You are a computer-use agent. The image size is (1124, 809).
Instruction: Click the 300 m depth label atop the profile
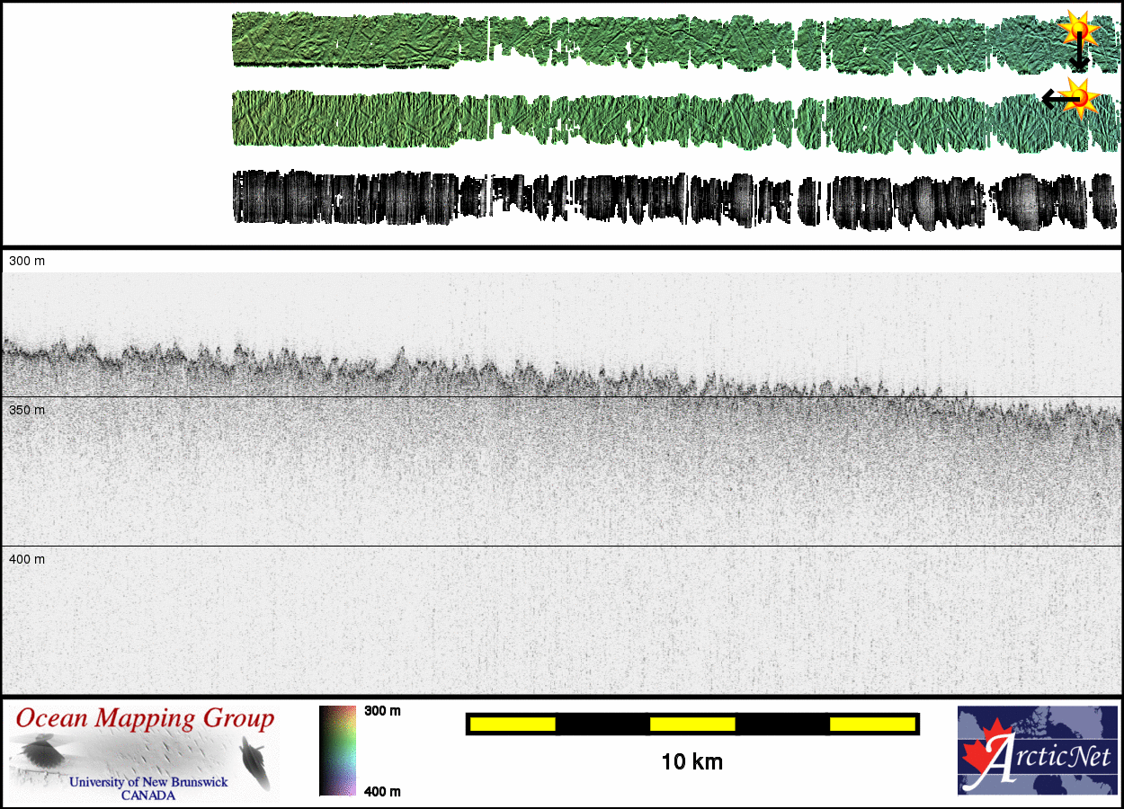[26, 261]
